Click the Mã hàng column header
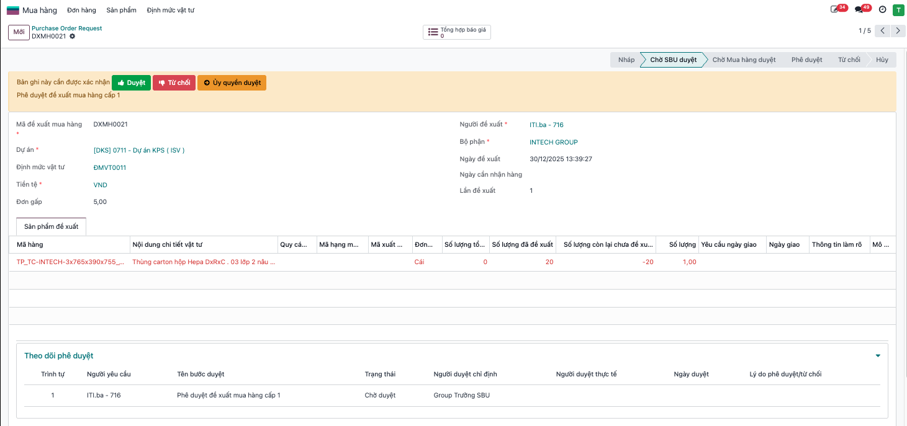Screen dimensions: 907x426 [69, 245]
